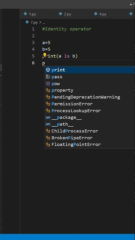The image size is (135, 240).
Task: Select PendingDeprecationWarning from suggestions
Action: click(90, 97)
